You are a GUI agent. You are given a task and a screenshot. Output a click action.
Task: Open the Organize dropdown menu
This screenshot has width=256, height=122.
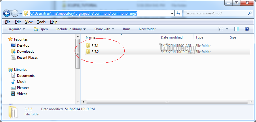pos(16,29)
